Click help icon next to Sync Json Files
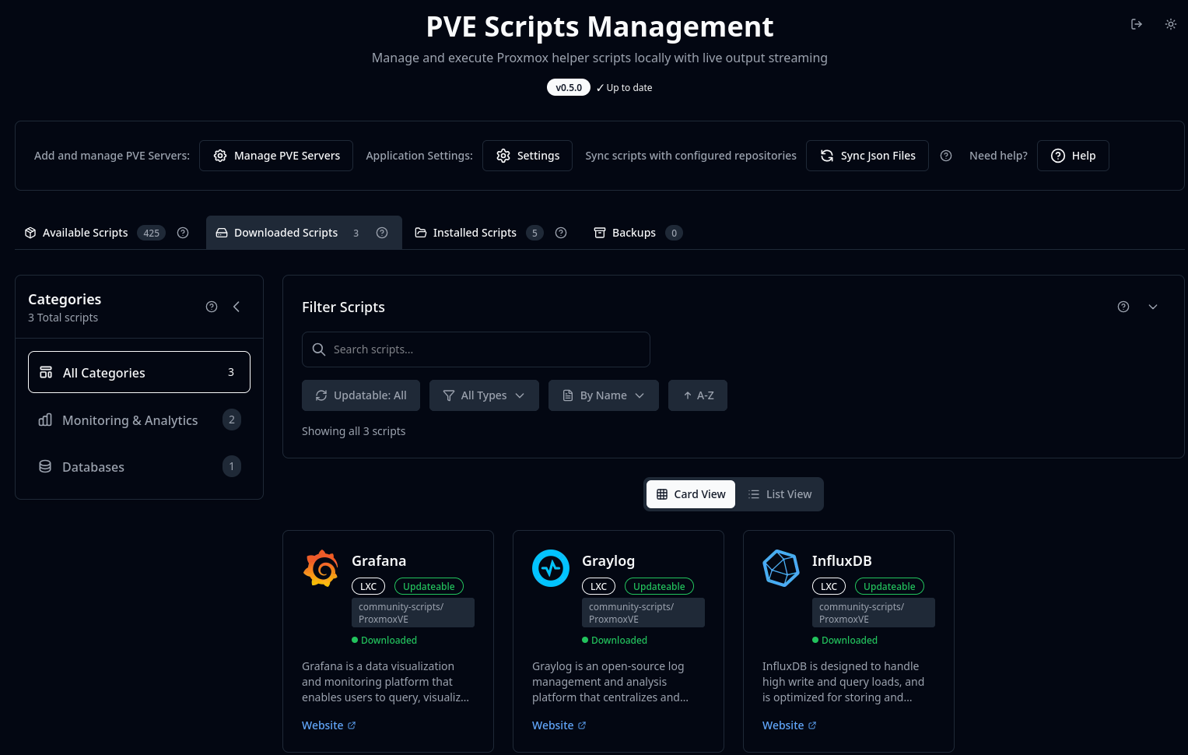 point(945,156)
